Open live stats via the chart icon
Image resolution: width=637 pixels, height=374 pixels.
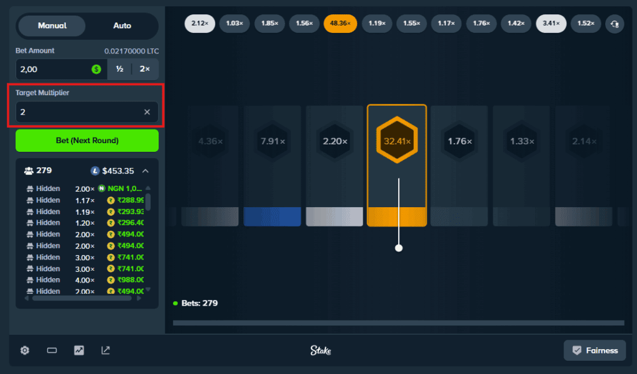coord(78,350)
